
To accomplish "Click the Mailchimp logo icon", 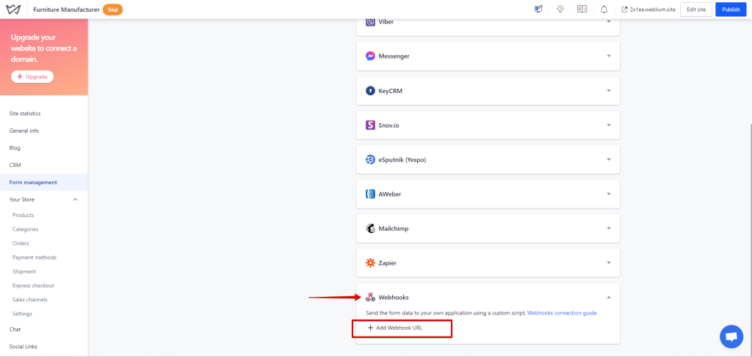I will (371, 228).
